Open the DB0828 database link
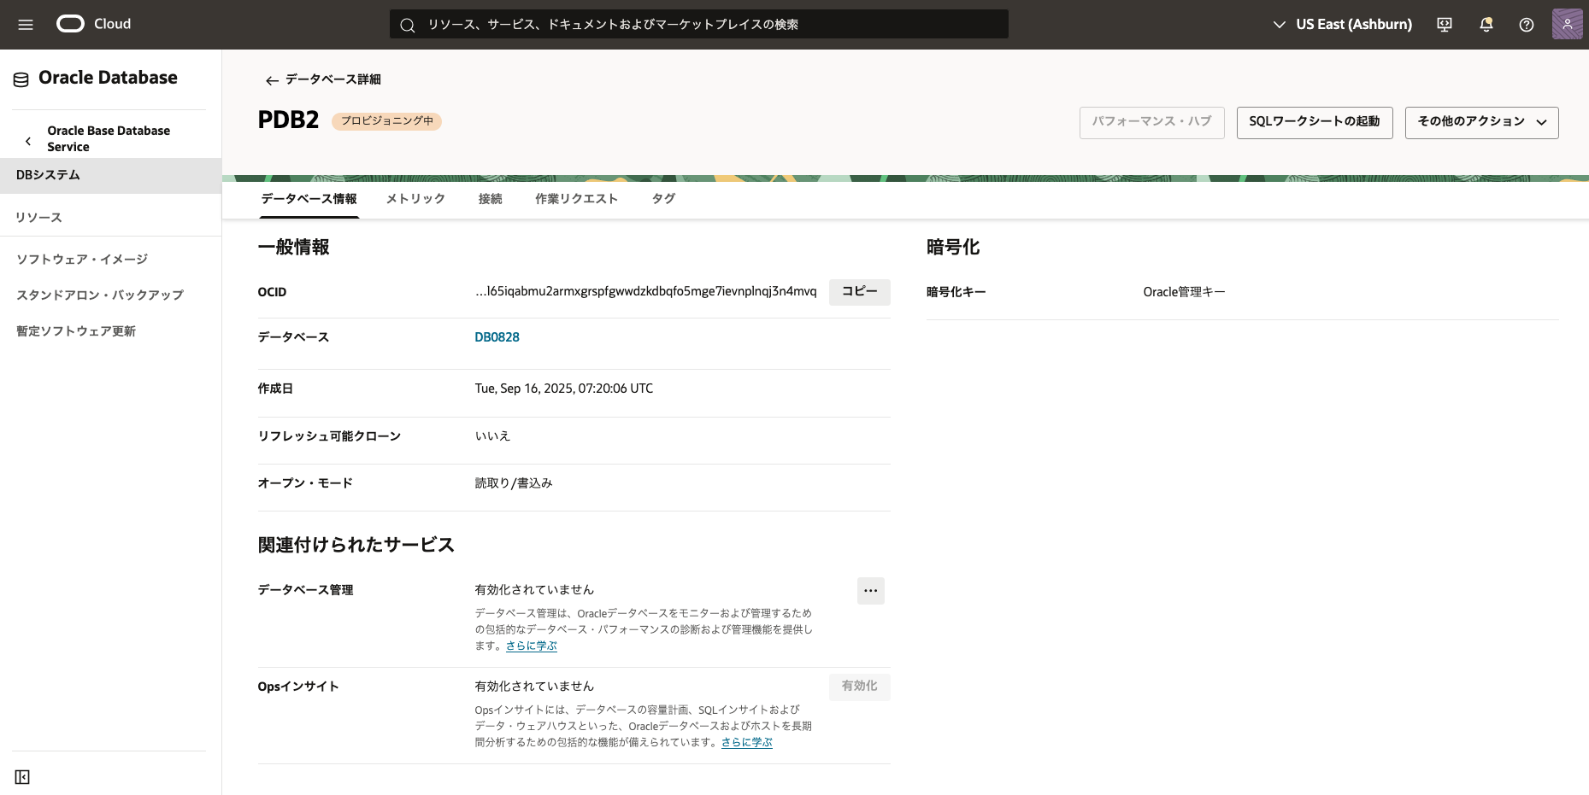Viewport: 1589px width, 795px height. pos(497,337)
